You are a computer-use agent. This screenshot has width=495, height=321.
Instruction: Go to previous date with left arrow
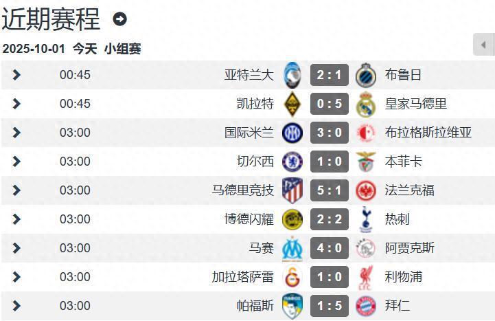(x=483, y=45)
